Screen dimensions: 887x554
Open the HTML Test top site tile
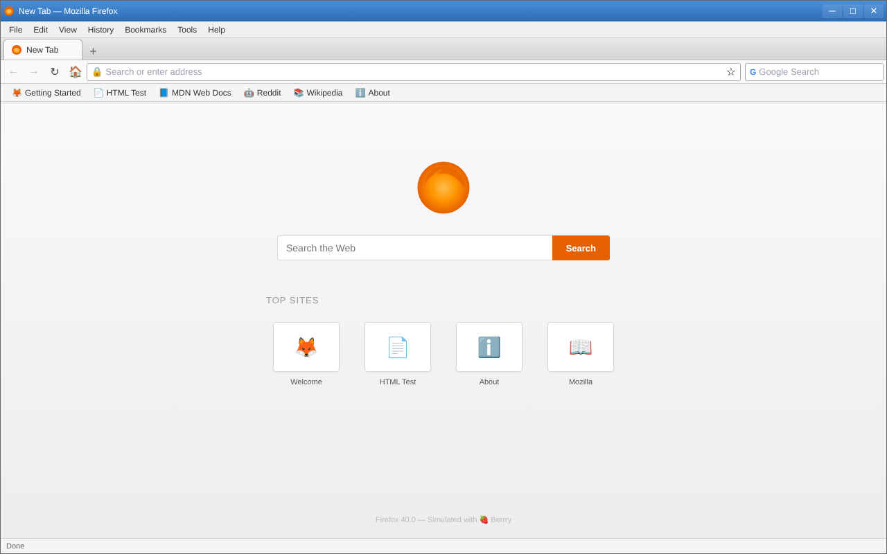398,347
